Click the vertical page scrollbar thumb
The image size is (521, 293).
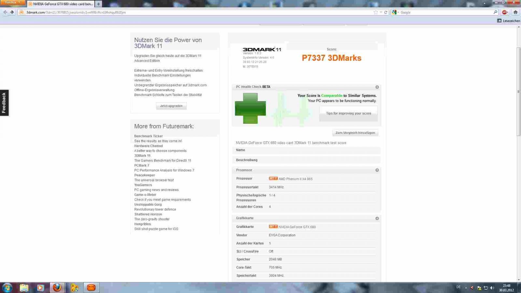point(518,92)
